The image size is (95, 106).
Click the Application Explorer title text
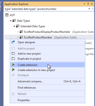pos(16,4)
